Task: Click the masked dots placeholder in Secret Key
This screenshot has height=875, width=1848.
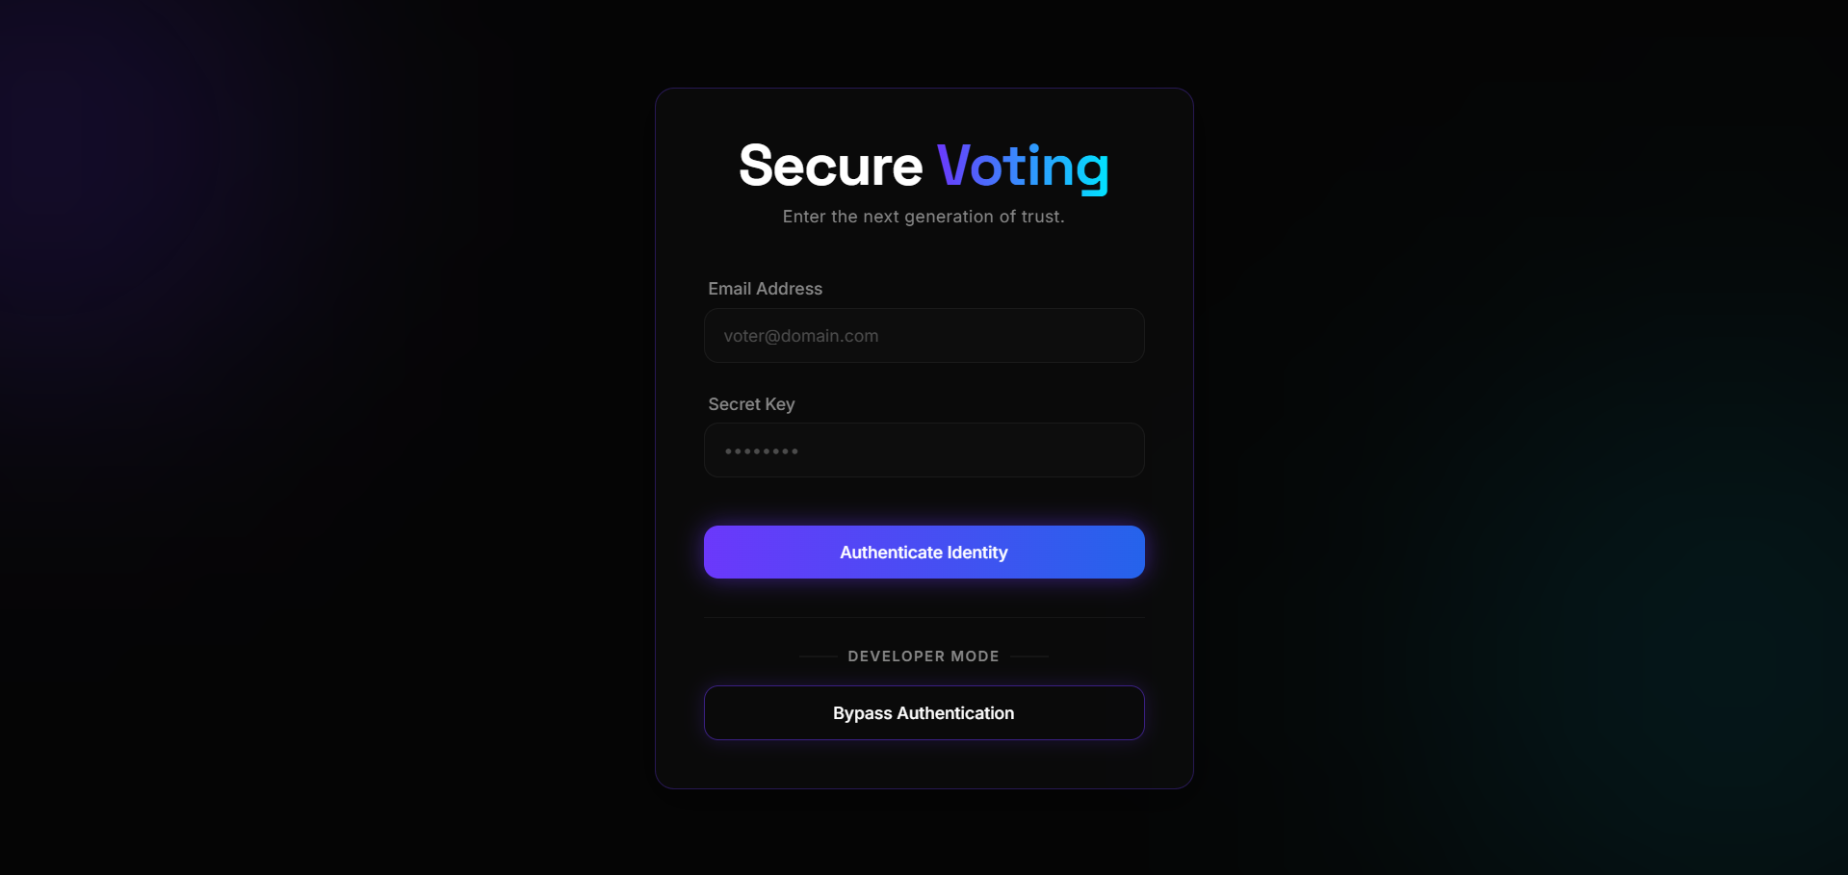Action: click(x=762, y=451)
